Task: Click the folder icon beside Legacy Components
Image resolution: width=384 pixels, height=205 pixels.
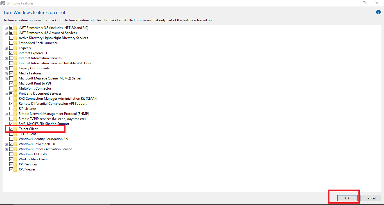Action: coord(15,68)
